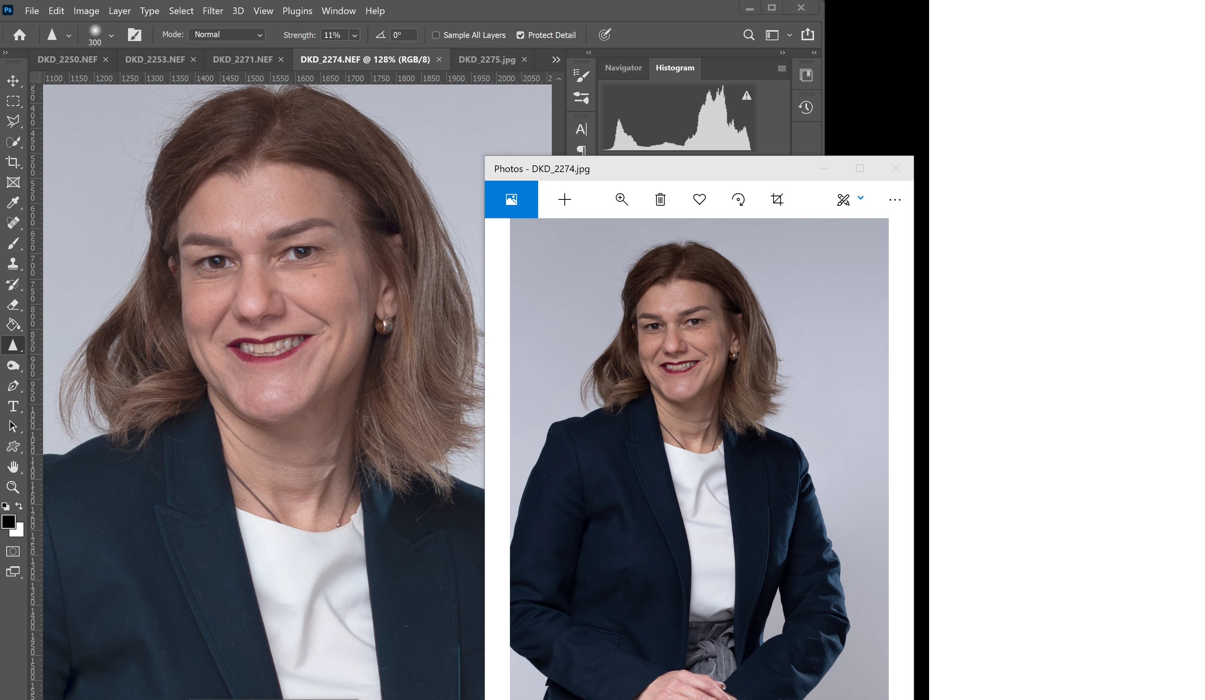
Task: Select the Eyedropper tool
Action: 13,203
